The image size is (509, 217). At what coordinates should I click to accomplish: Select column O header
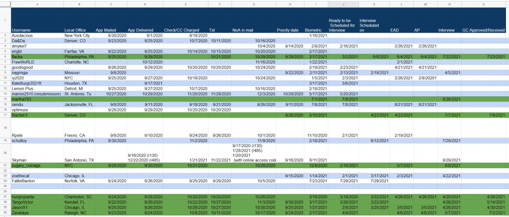click(485, 5)
